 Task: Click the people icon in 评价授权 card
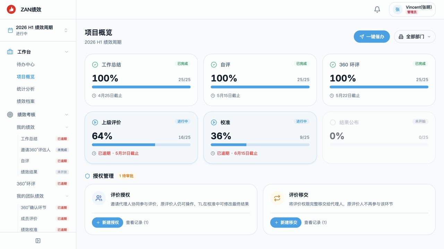click(99, 198)
